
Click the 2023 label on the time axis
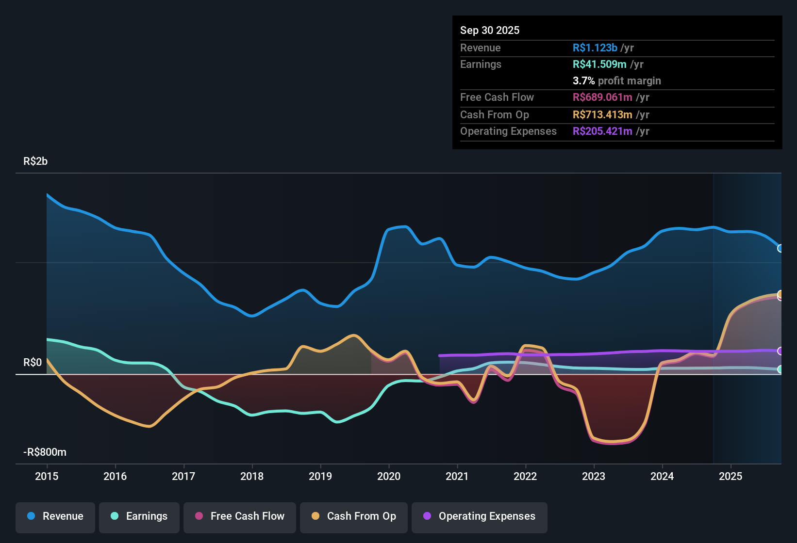pyautogui.click(x=594, y=477)
